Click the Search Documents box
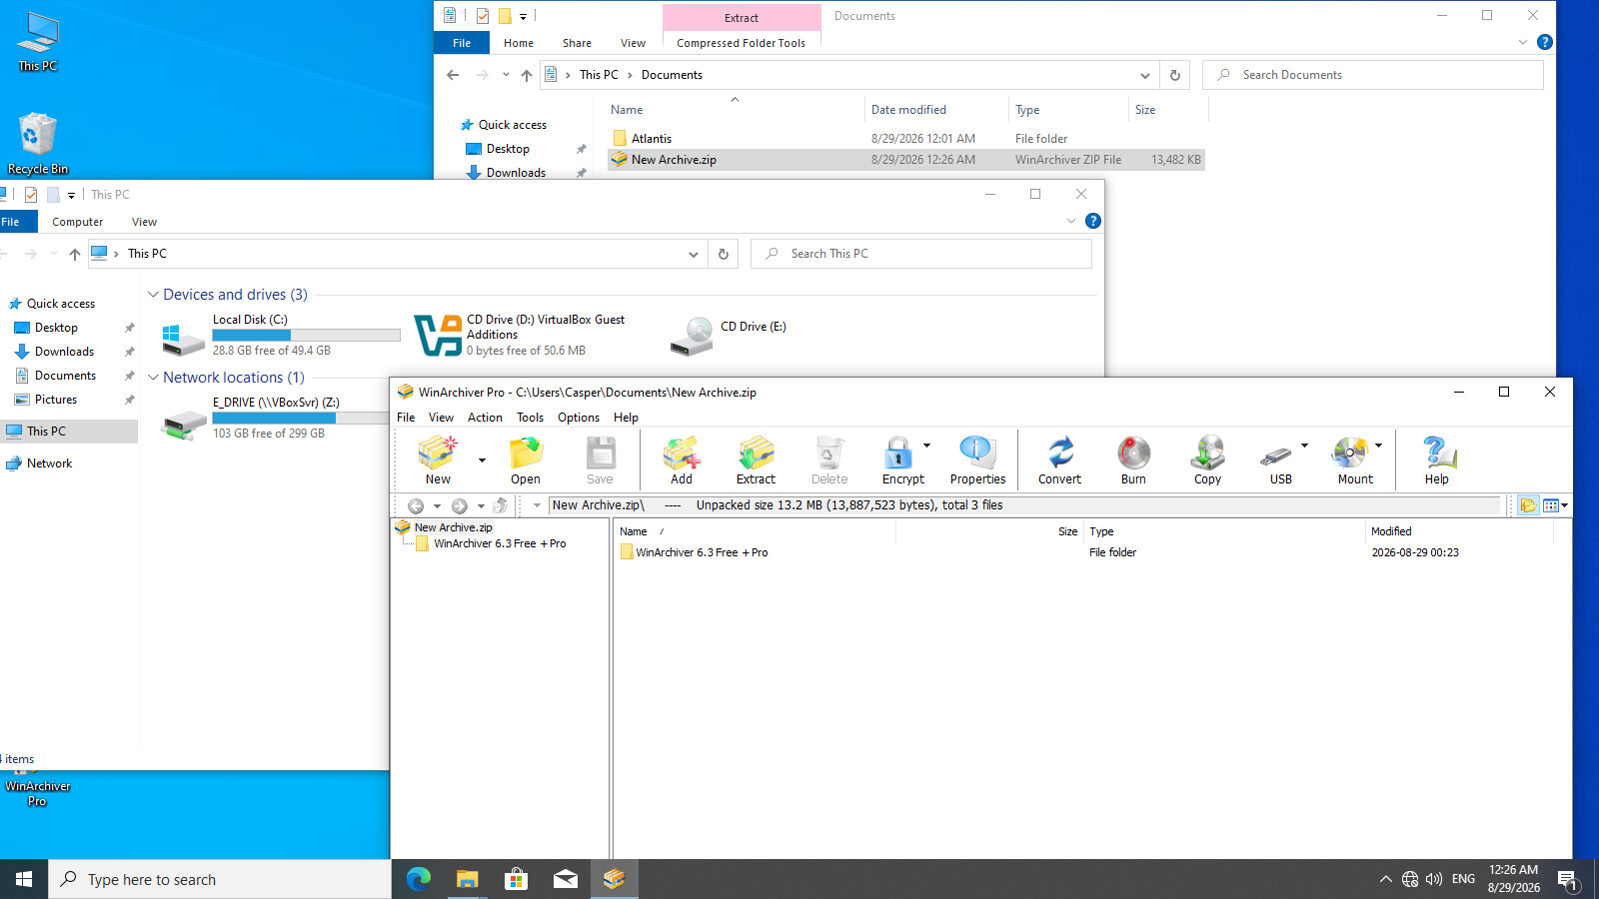Image resolution: width=1599 pixels, height=899 pixels. click(x=1373, y=75)
